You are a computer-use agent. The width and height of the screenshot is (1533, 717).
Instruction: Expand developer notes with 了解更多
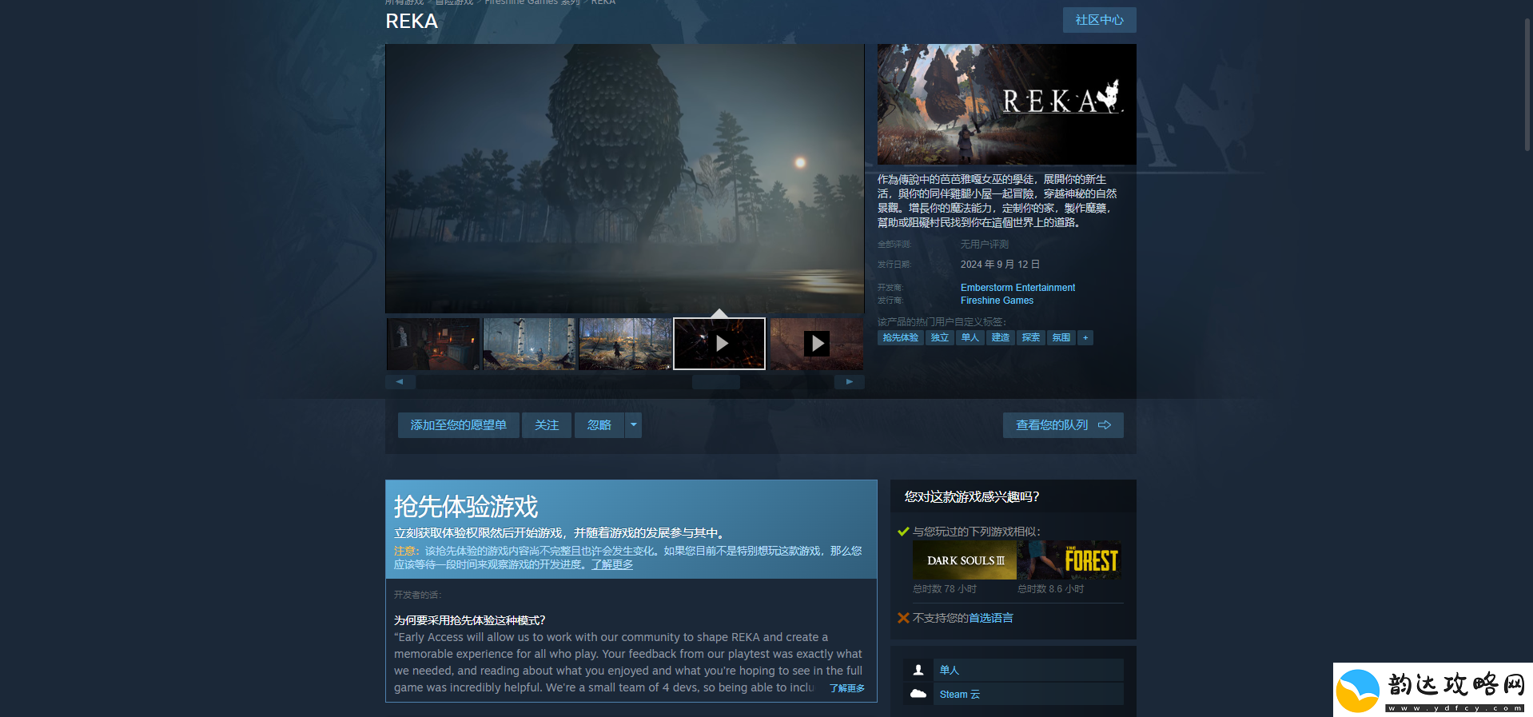point(846,688)
